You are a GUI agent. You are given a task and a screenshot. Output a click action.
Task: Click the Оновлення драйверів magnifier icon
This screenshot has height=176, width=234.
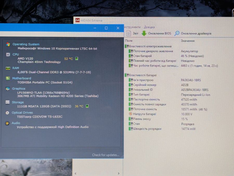pyautogui.click(x=177, y=33)
